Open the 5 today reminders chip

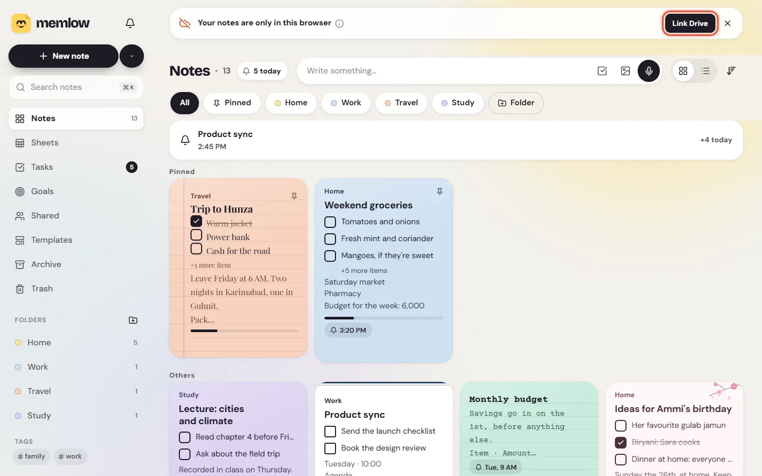(x=262, y=71)
